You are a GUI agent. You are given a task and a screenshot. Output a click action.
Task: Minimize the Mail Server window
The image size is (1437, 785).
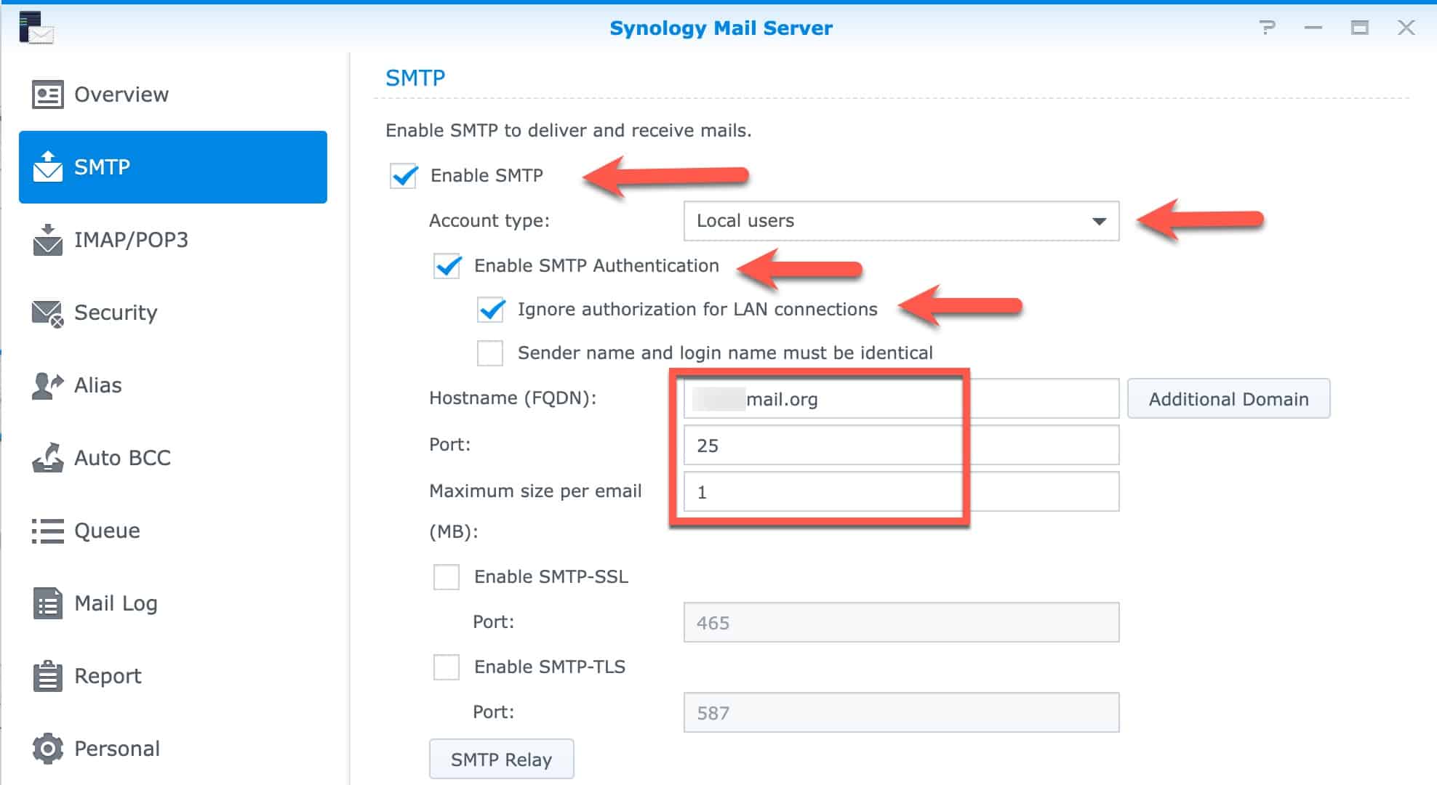tap(1313, 28)
